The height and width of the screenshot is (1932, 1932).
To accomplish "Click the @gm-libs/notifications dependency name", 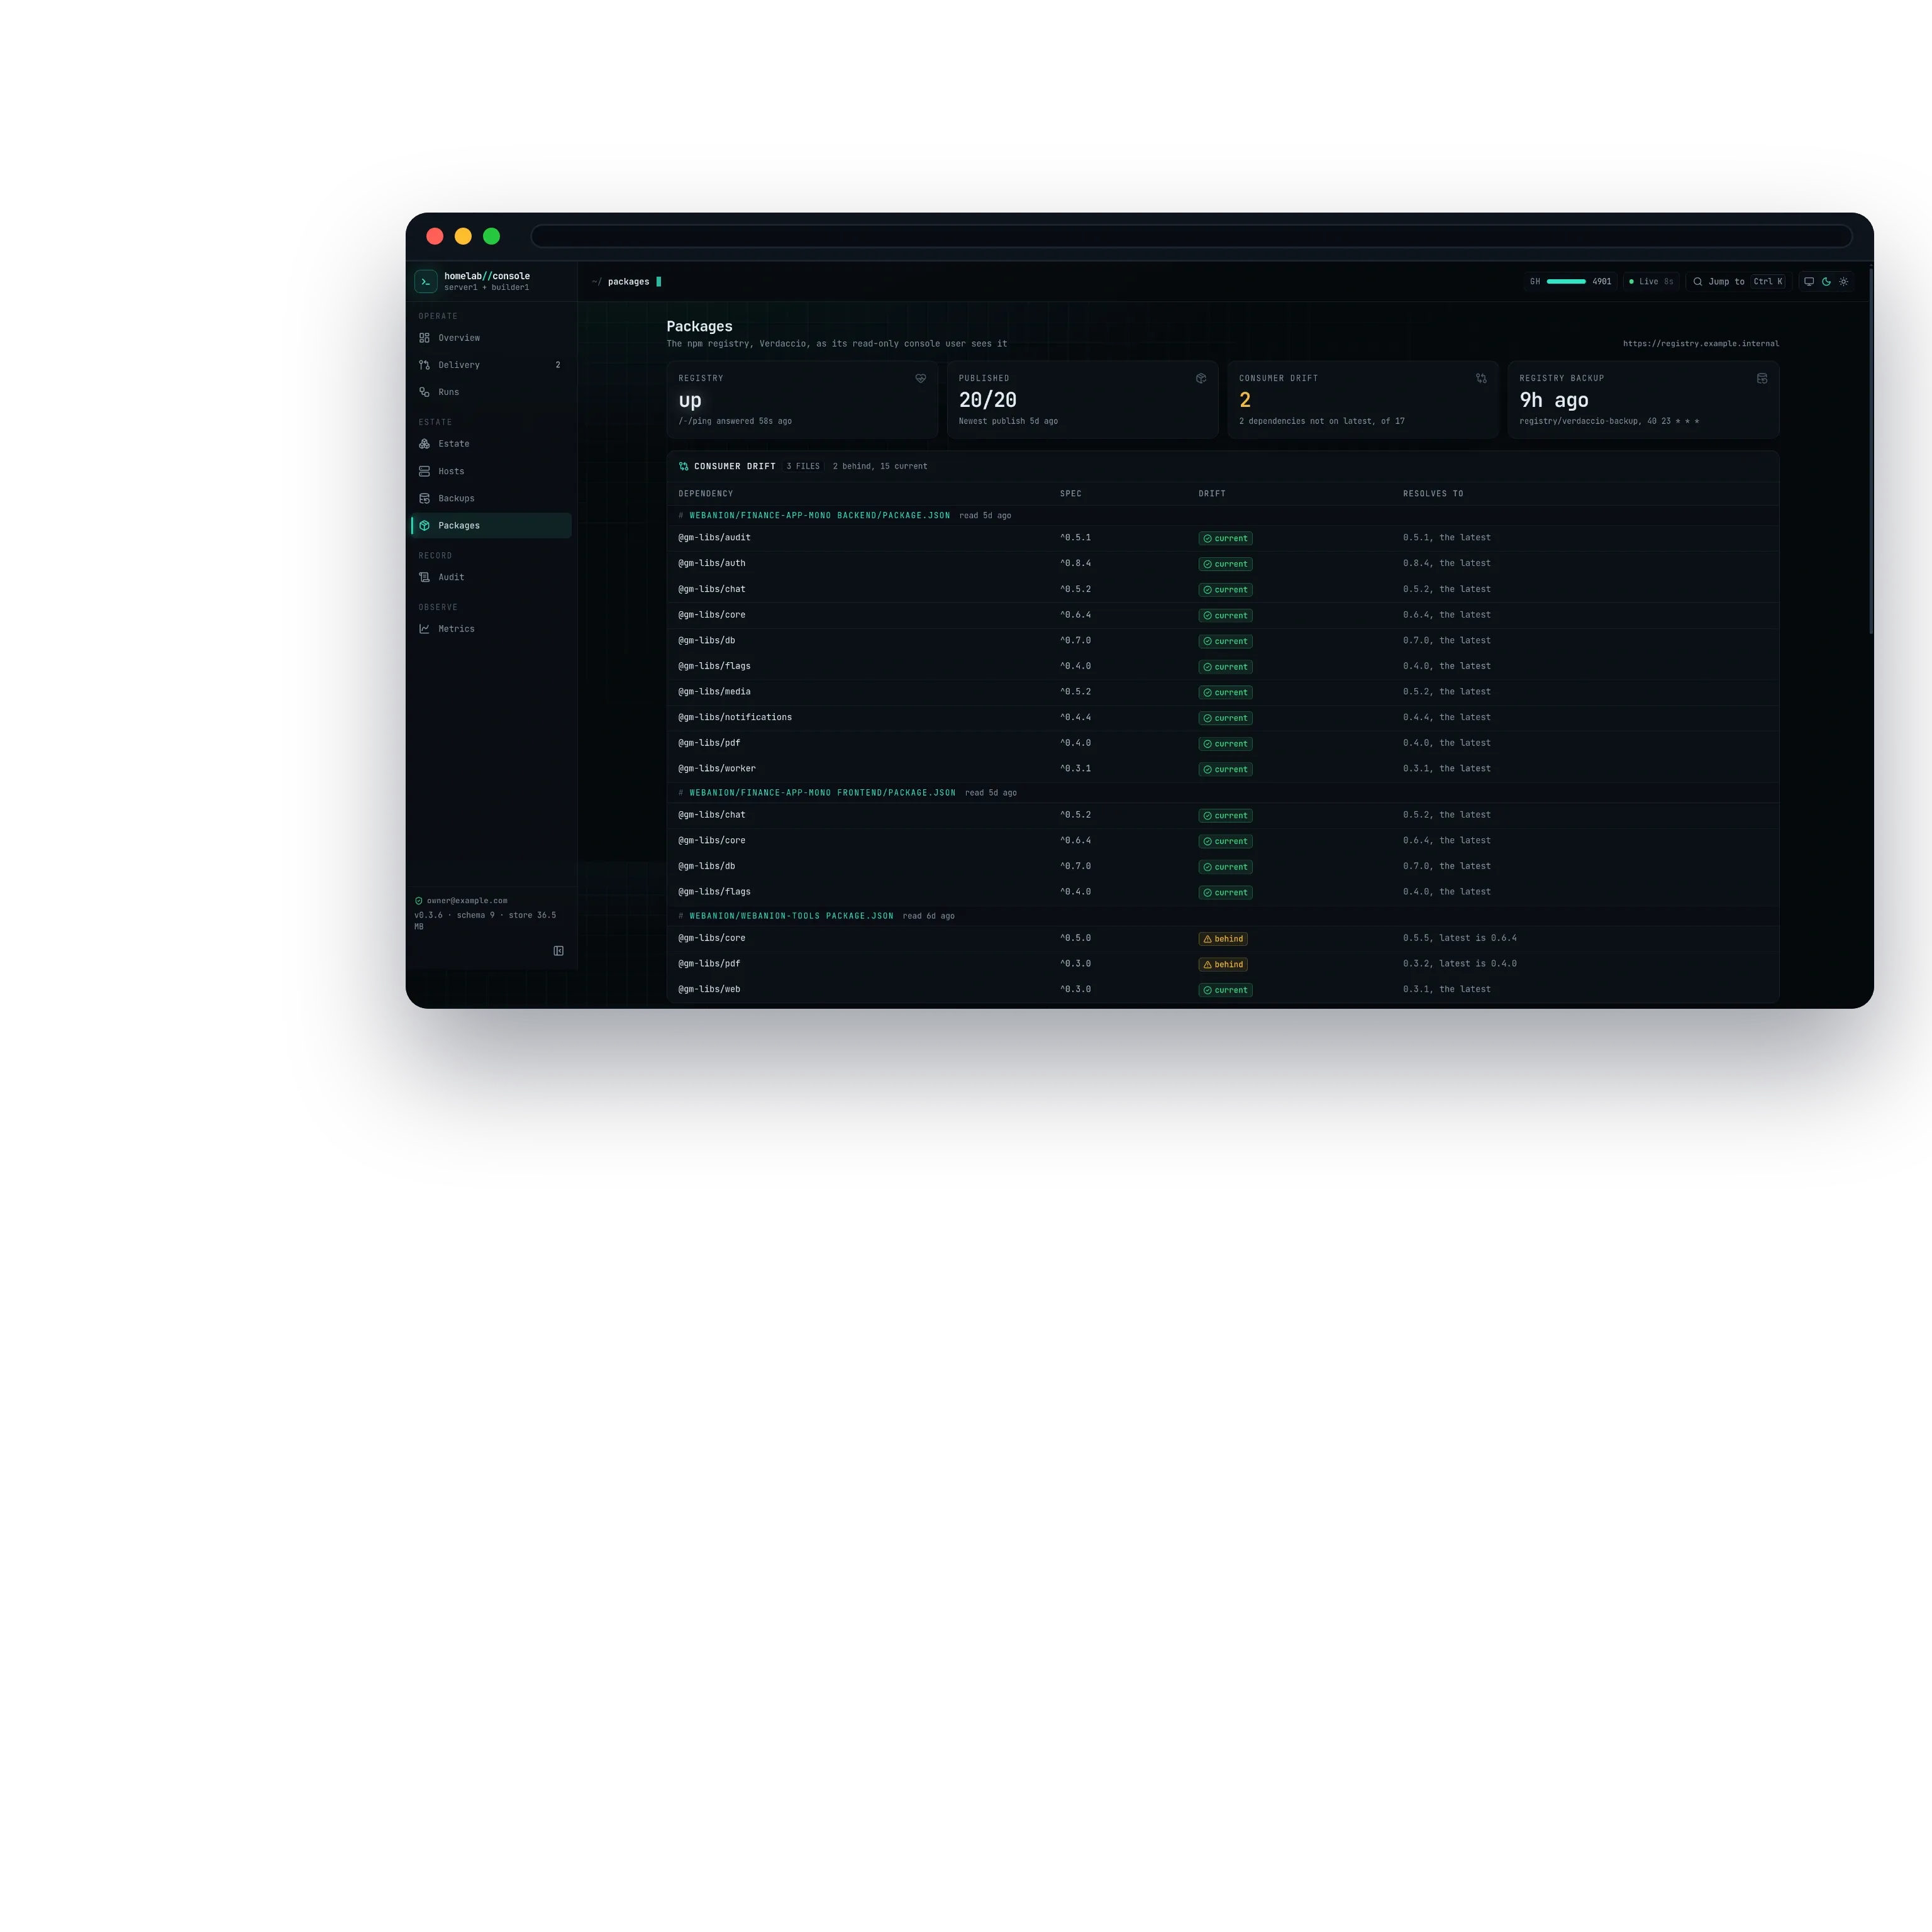I will [735, 717].
